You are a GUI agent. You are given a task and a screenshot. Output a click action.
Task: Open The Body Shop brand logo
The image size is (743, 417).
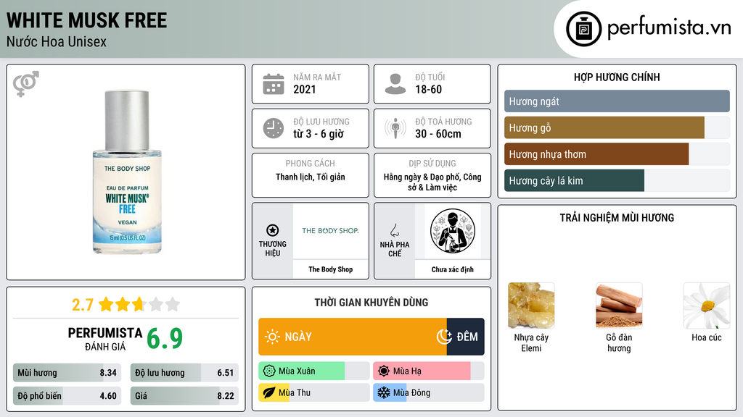(x=330, y=231)
